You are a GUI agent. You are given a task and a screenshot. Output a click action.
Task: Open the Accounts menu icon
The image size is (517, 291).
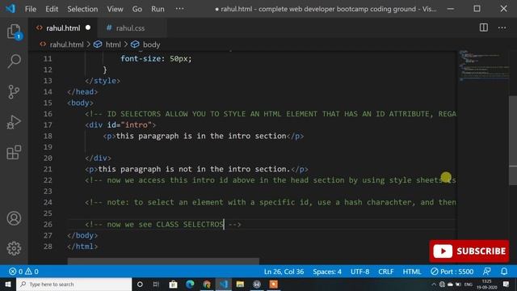click(x=14, y=218)
